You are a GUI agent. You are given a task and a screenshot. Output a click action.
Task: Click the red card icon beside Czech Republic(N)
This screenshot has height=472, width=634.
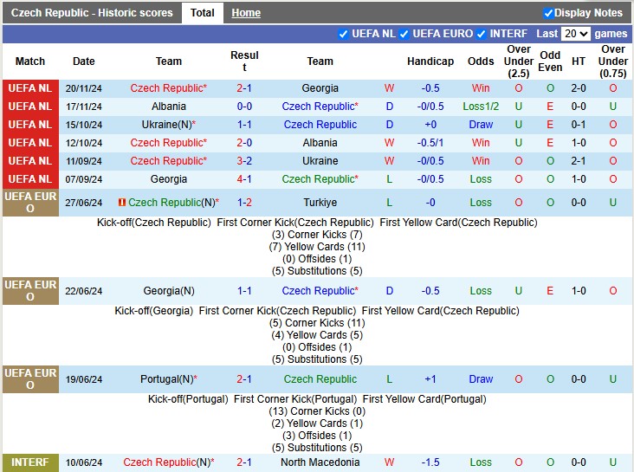pos(122,203)
